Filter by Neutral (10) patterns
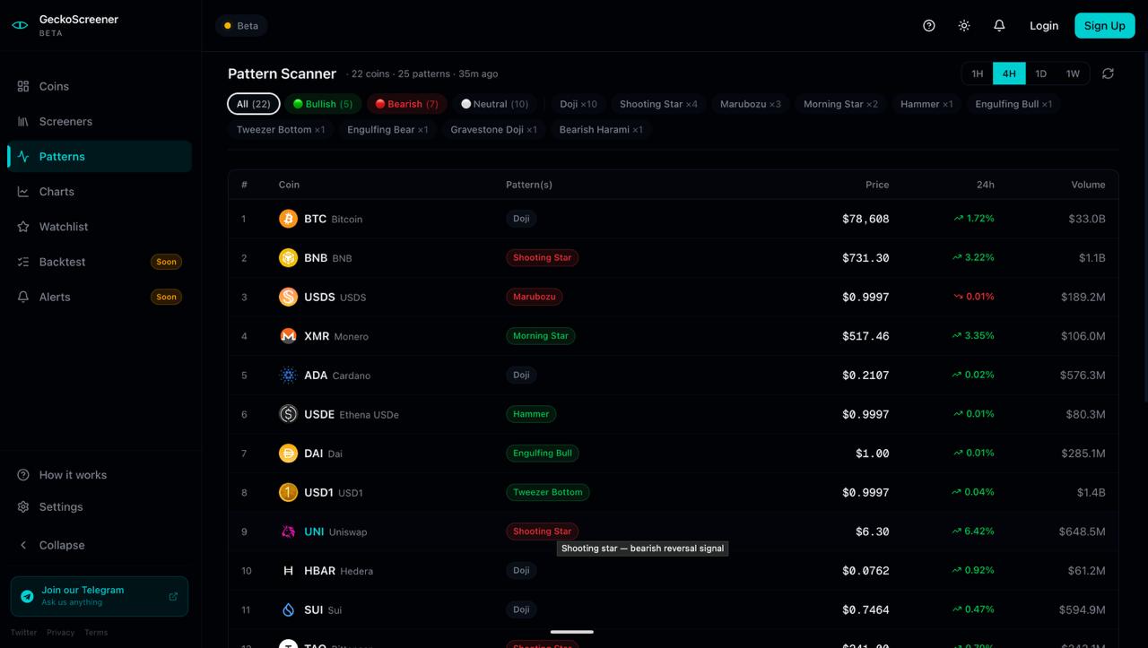1148x648 pixels. 495,104
